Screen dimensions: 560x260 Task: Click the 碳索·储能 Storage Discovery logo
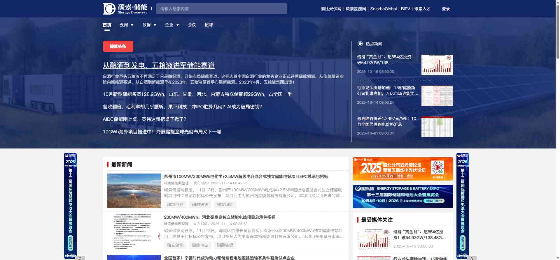click(125, 9)
